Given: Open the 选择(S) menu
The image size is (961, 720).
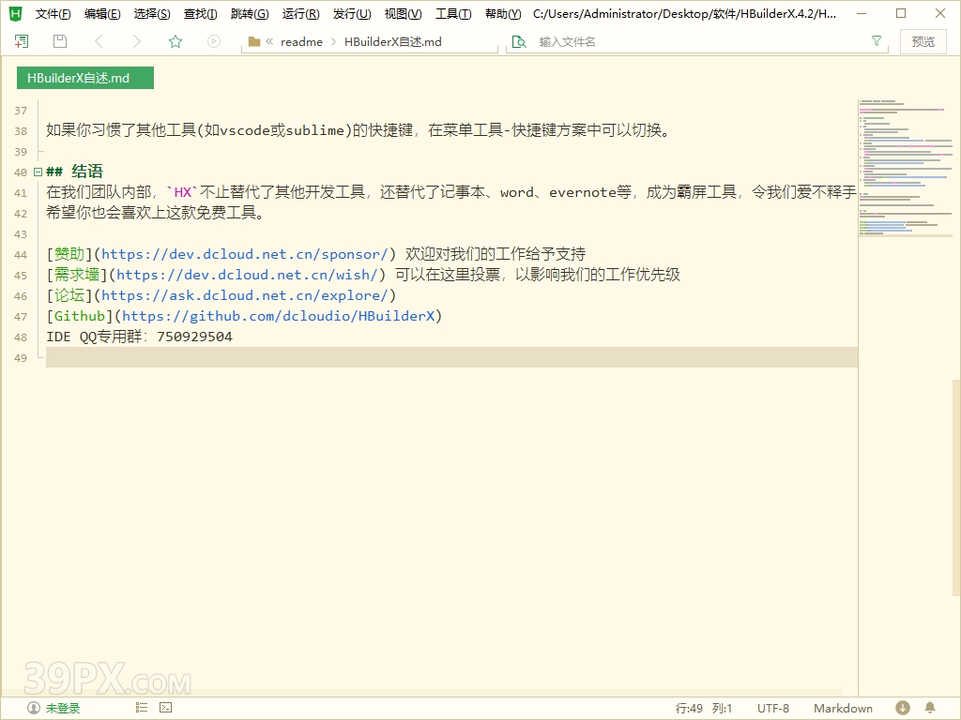Looking at the screenshot, I should (x=152, y=14).
